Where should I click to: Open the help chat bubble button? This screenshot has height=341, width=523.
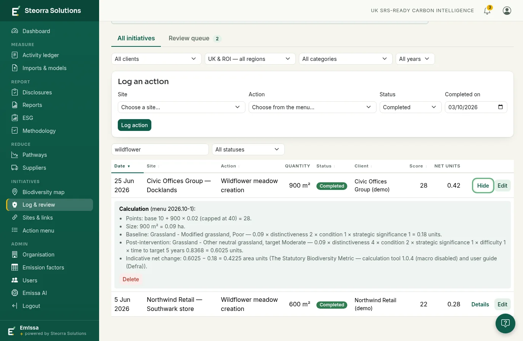[505, 323]
